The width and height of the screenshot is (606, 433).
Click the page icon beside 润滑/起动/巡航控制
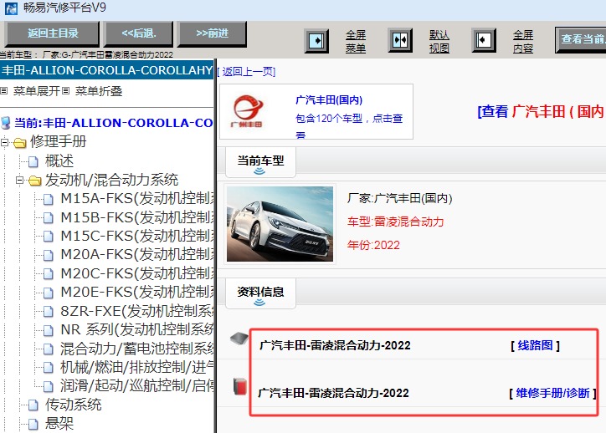point(49,386)
